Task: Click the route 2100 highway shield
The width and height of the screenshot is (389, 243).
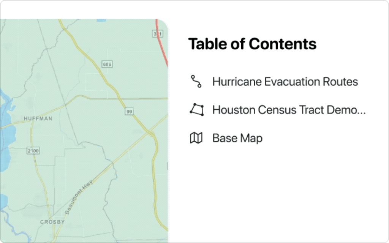Action: point(33,150)
